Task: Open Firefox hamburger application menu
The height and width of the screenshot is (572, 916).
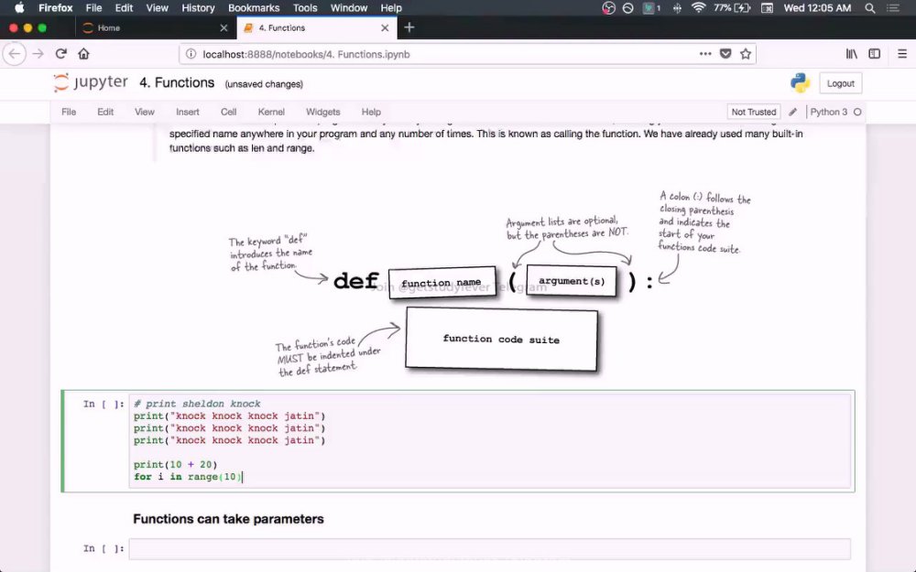Action: pos(902,54)
